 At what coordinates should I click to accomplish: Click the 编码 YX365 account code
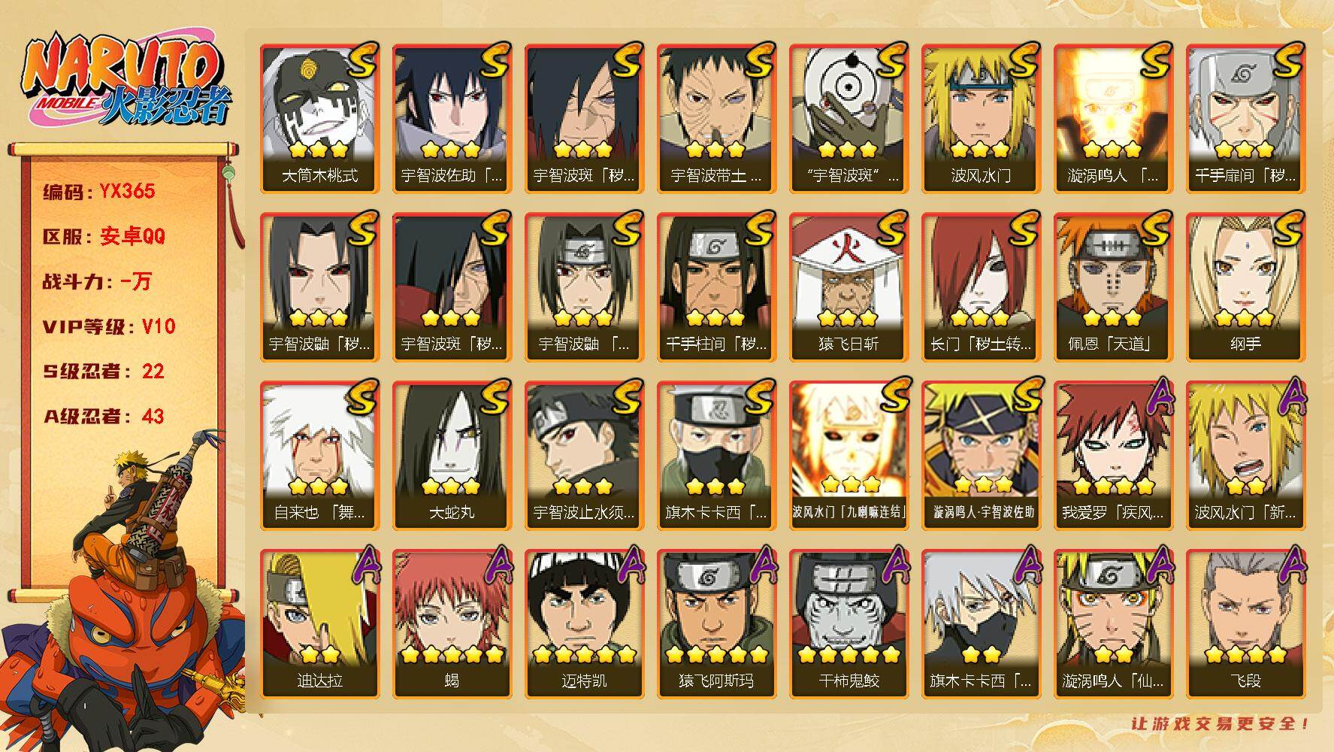99,191
